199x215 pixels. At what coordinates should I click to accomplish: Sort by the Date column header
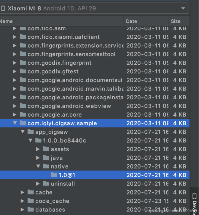(131, 21)
